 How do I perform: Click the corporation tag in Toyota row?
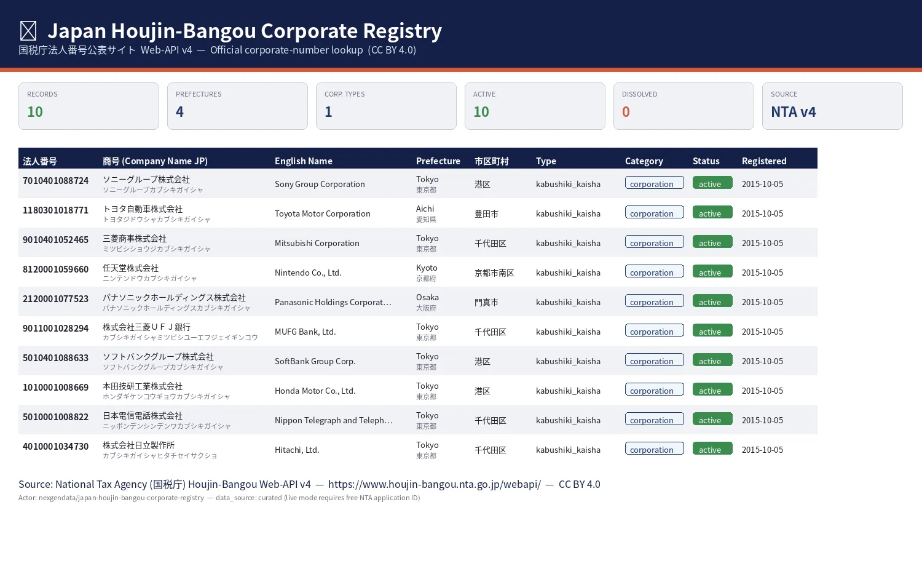655,213
